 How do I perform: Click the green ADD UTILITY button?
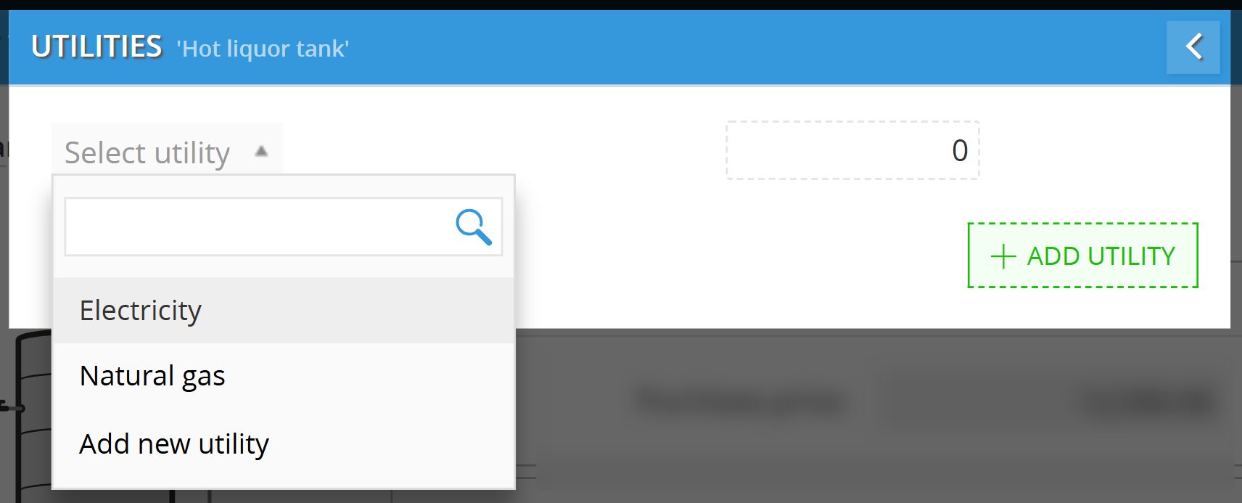click(1083, 255)
